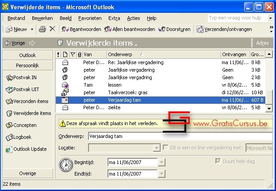Click the Adres bar button

point(262,43)
